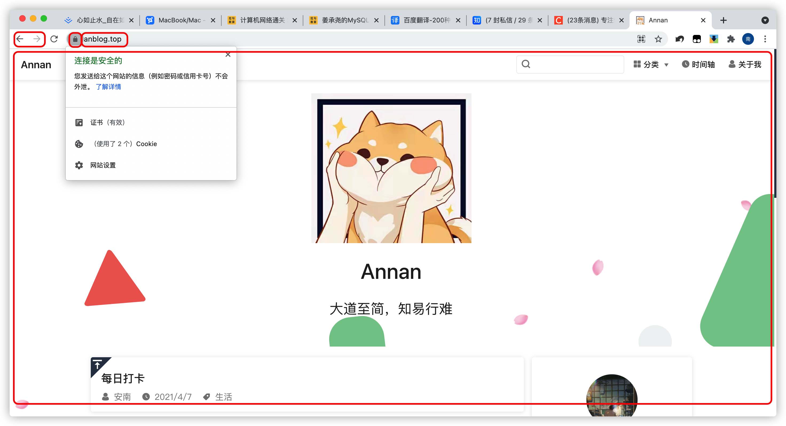Screen dimensions: 786x426
Task: Switch to the MacBook/Mac tab
Action: tap(179, 21)
